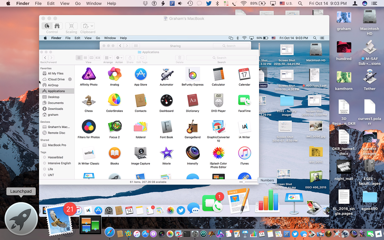Select MacBook Pro under Shared
The image size is (384, 240).
[x=57, y=145]
